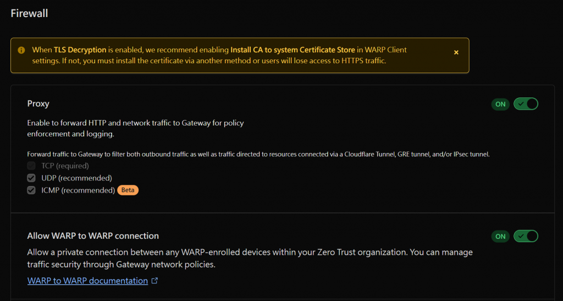The image size is (563, 301).
Task: Click Install CA to system Certificate Store text
Action: point(292,50)
